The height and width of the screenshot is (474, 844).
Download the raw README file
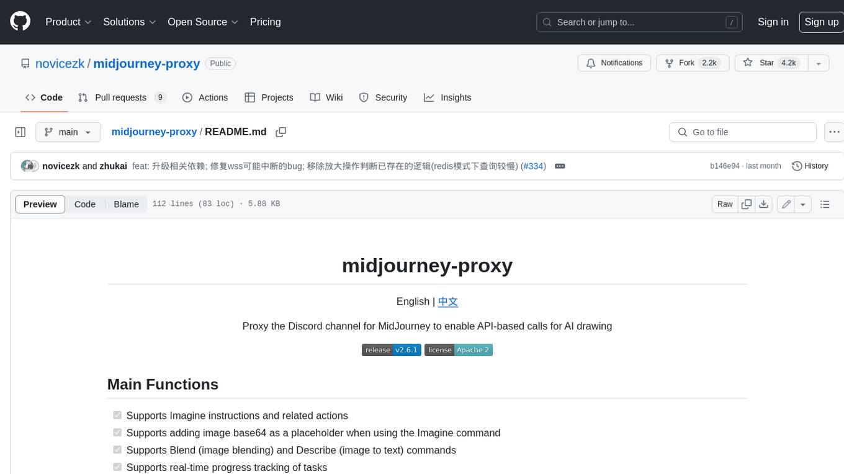(764, 204)
